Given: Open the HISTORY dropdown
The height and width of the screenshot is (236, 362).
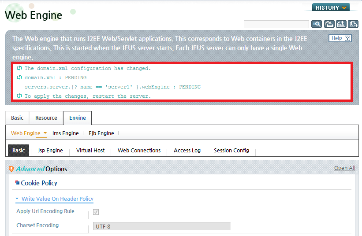Looking at the screenshot, I should tap(331, 7).
